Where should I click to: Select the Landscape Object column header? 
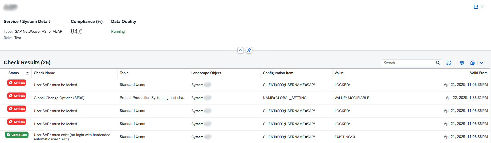(206, 73)
